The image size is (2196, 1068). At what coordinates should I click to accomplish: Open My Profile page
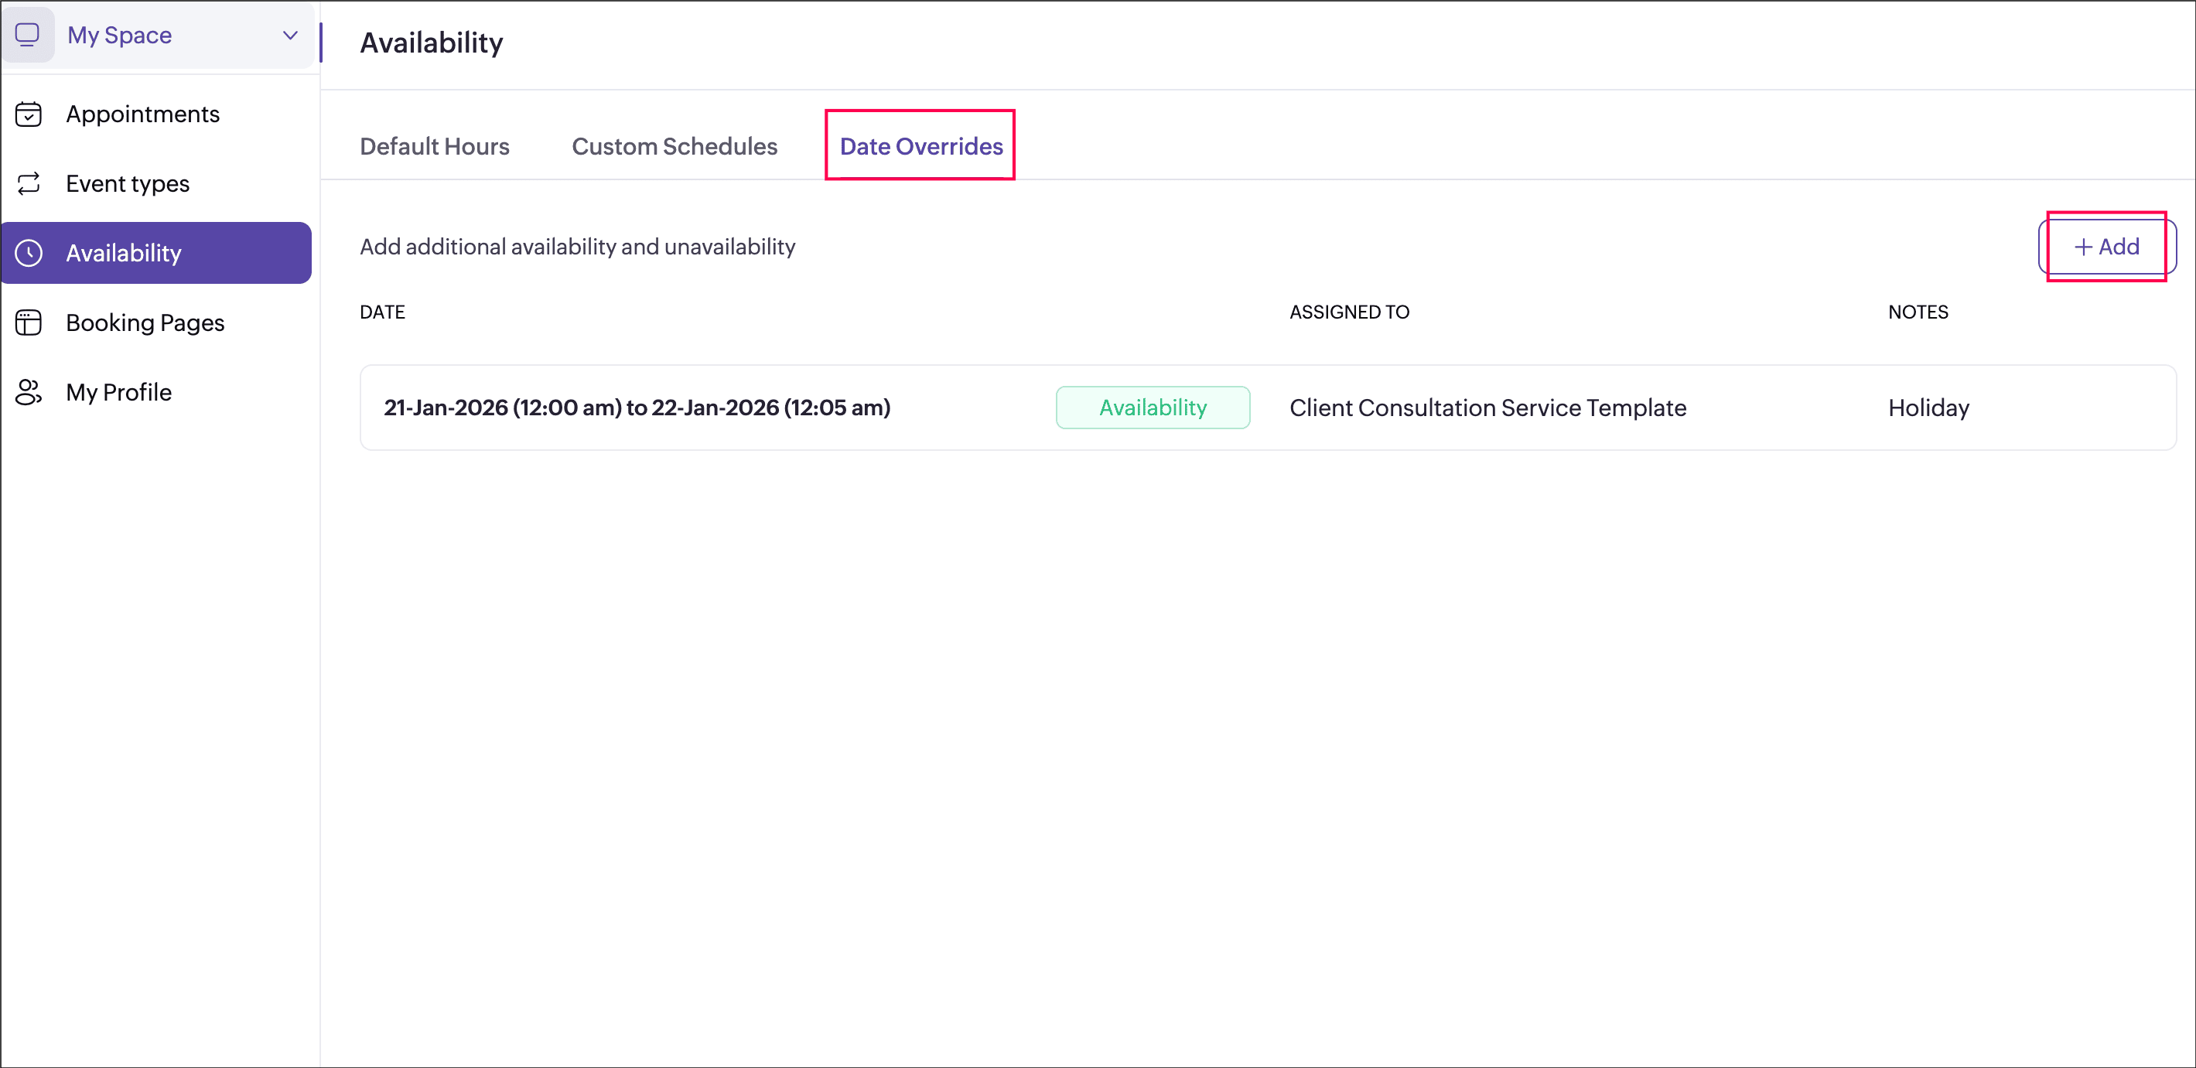(118, 392)
